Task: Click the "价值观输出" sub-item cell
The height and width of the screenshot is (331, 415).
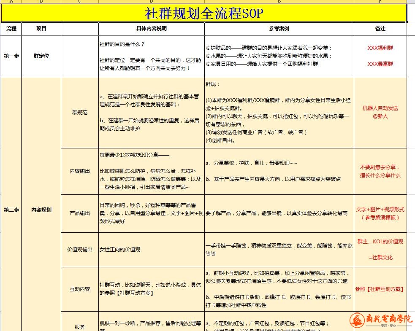Action: [80, 250]
